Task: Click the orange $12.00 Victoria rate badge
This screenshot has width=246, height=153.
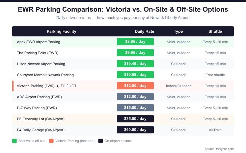Action: click(x=135, y=86)
